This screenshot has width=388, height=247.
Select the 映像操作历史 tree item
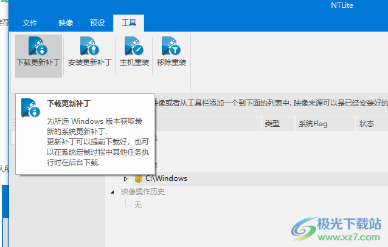143,192
